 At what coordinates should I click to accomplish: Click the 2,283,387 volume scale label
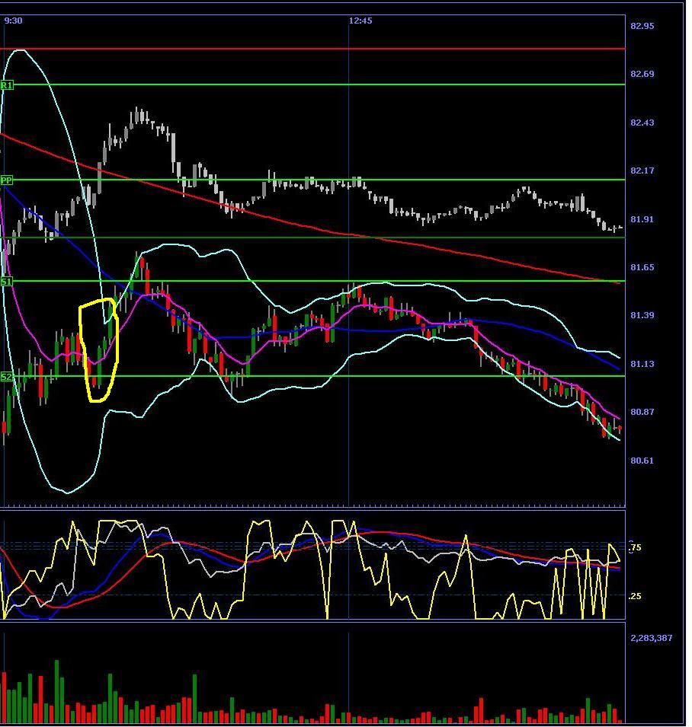[652, 638]
